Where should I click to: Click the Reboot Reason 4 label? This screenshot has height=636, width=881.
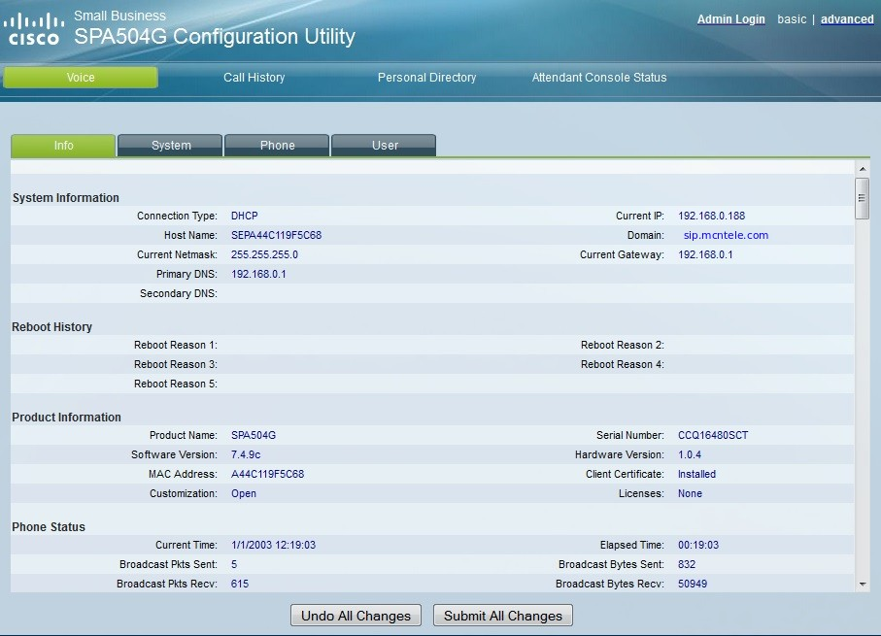point(622,365)
